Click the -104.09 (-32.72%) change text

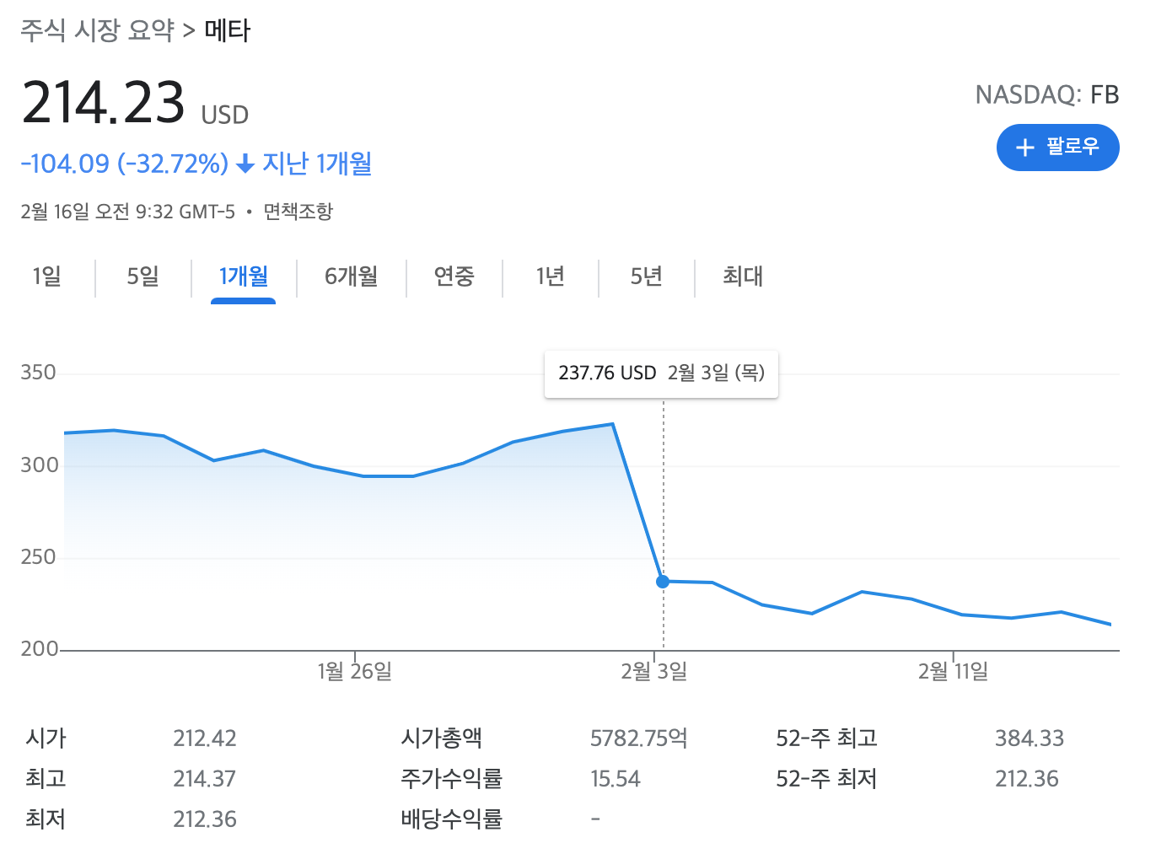pos(125,164)
